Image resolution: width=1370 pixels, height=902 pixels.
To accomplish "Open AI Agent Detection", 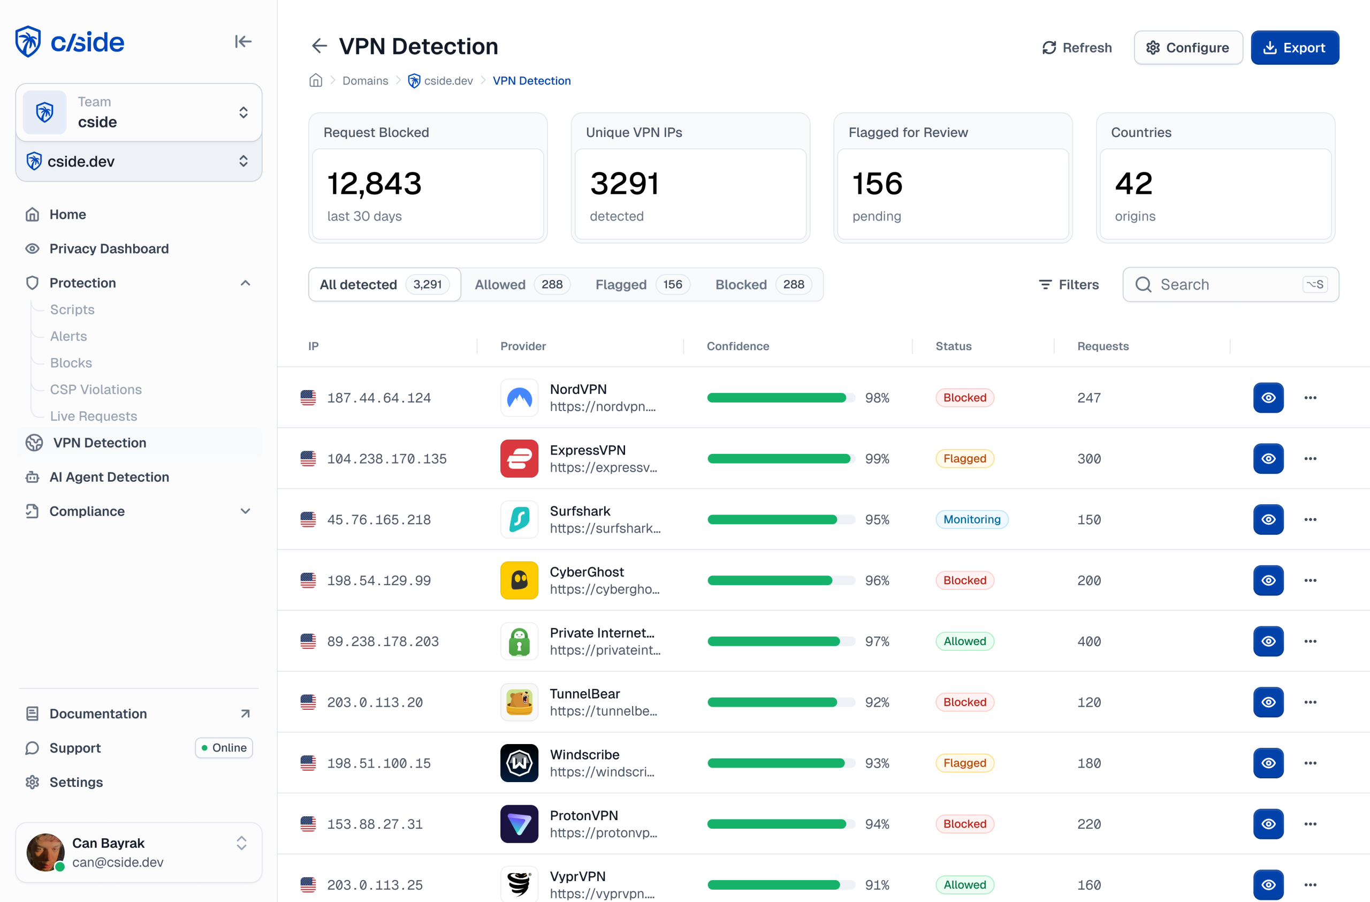I will click(x=109, y=476).
